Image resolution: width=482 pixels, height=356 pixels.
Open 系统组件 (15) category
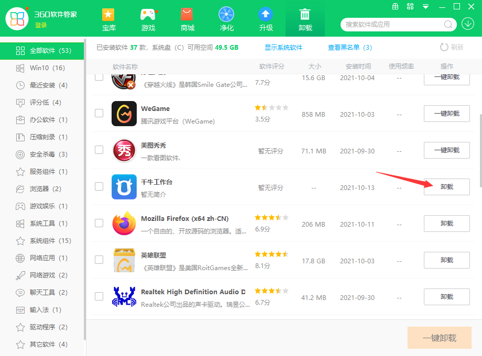click(x=42, y=240)
